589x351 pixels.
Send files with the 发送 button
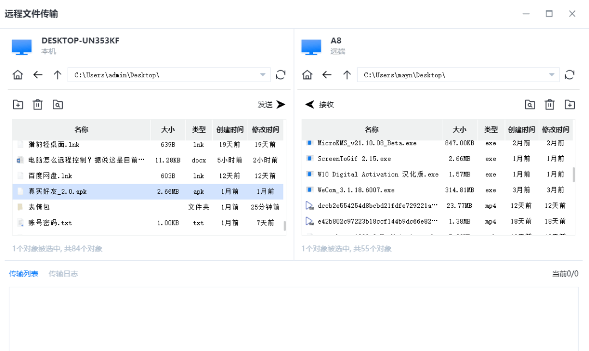(271, 104)
